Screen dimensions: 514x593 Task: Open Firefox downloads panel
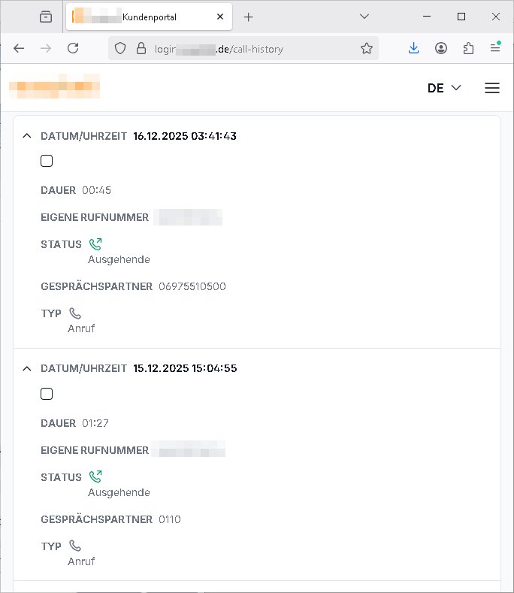click(413, 48)
